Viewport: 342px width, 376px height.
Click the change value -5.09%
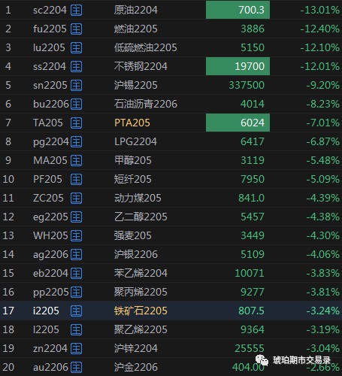pyautogui.click(x=322, y=179)
